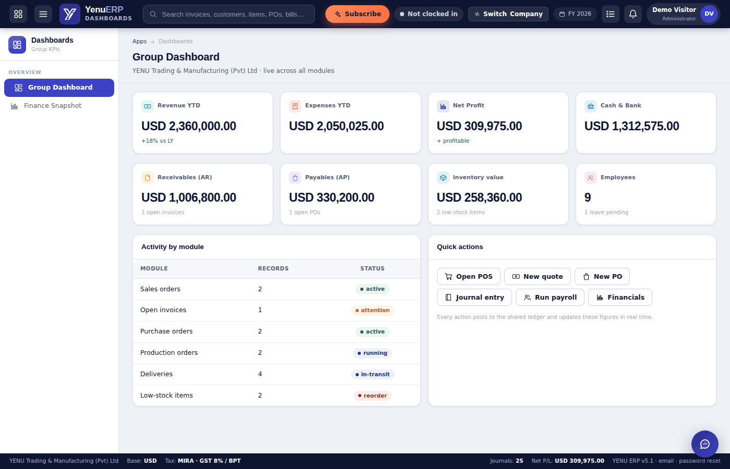Click the attention status badge

click(x=372, y=311)
